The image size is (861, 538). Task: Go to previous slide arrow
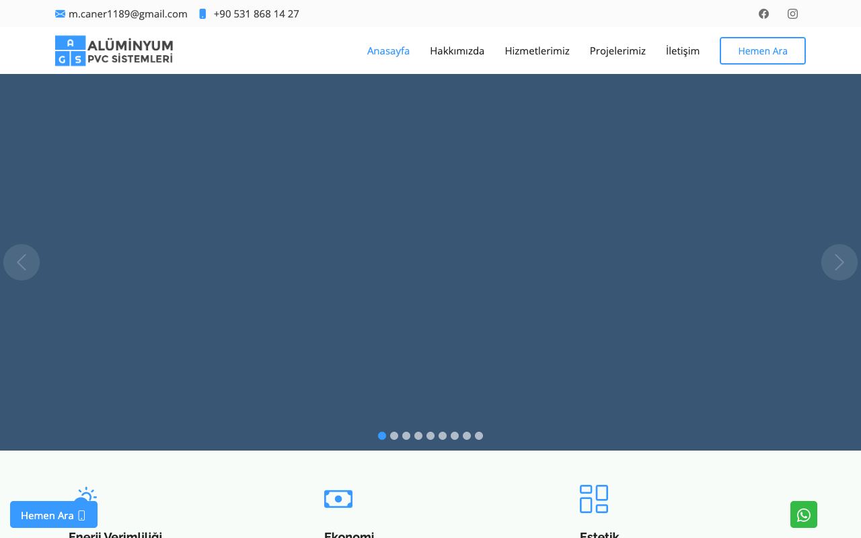22,262
